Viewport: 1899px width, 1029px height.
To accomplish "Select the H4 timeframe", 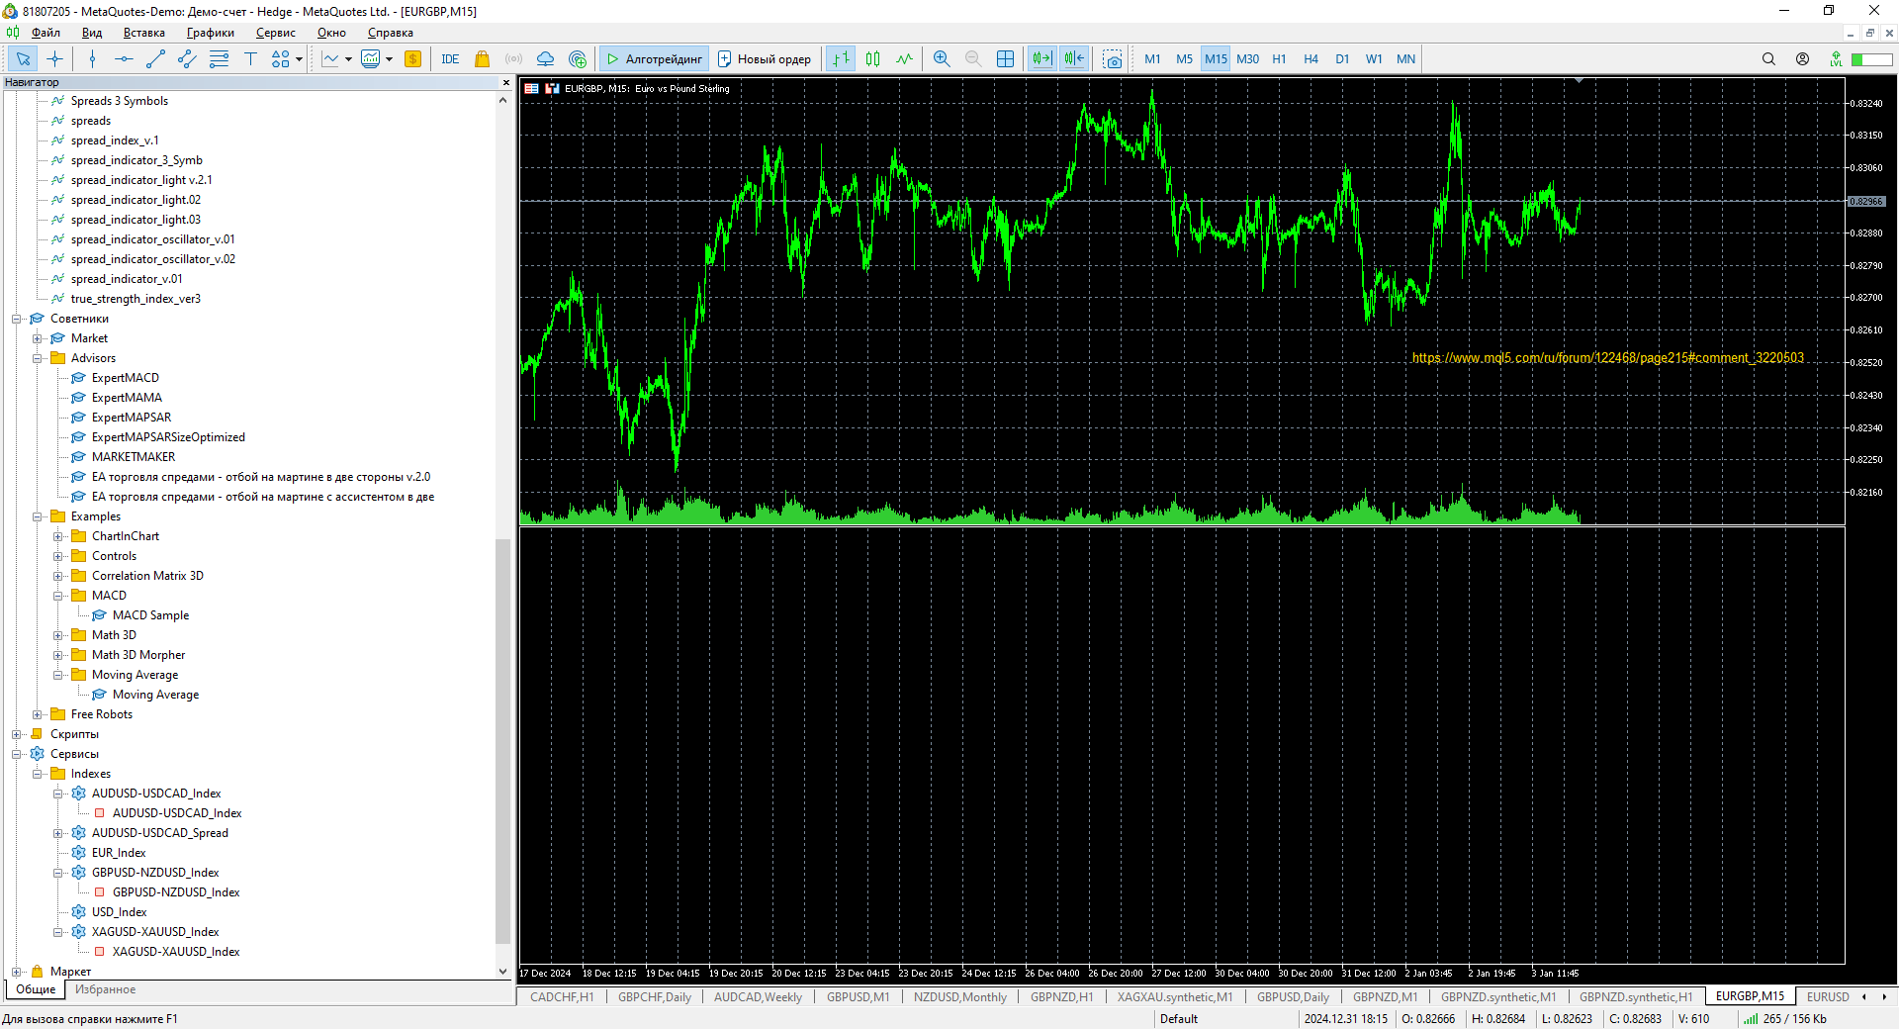I will (1311, 59).
